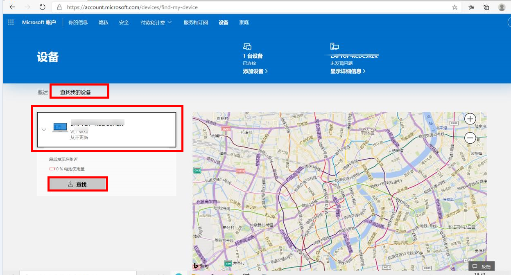Switch to the 查找我的设备 tab
Screen dimensions: 511x275
[x=76, y=92]
